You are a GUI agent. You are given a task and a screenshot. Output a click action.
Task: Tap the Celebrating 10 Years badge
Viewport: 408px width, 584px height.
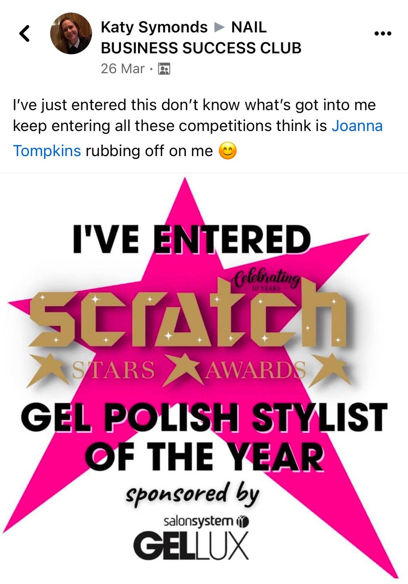click(267, 281)
